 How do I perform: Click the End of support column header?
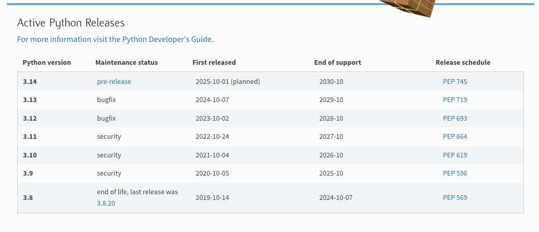337,62
